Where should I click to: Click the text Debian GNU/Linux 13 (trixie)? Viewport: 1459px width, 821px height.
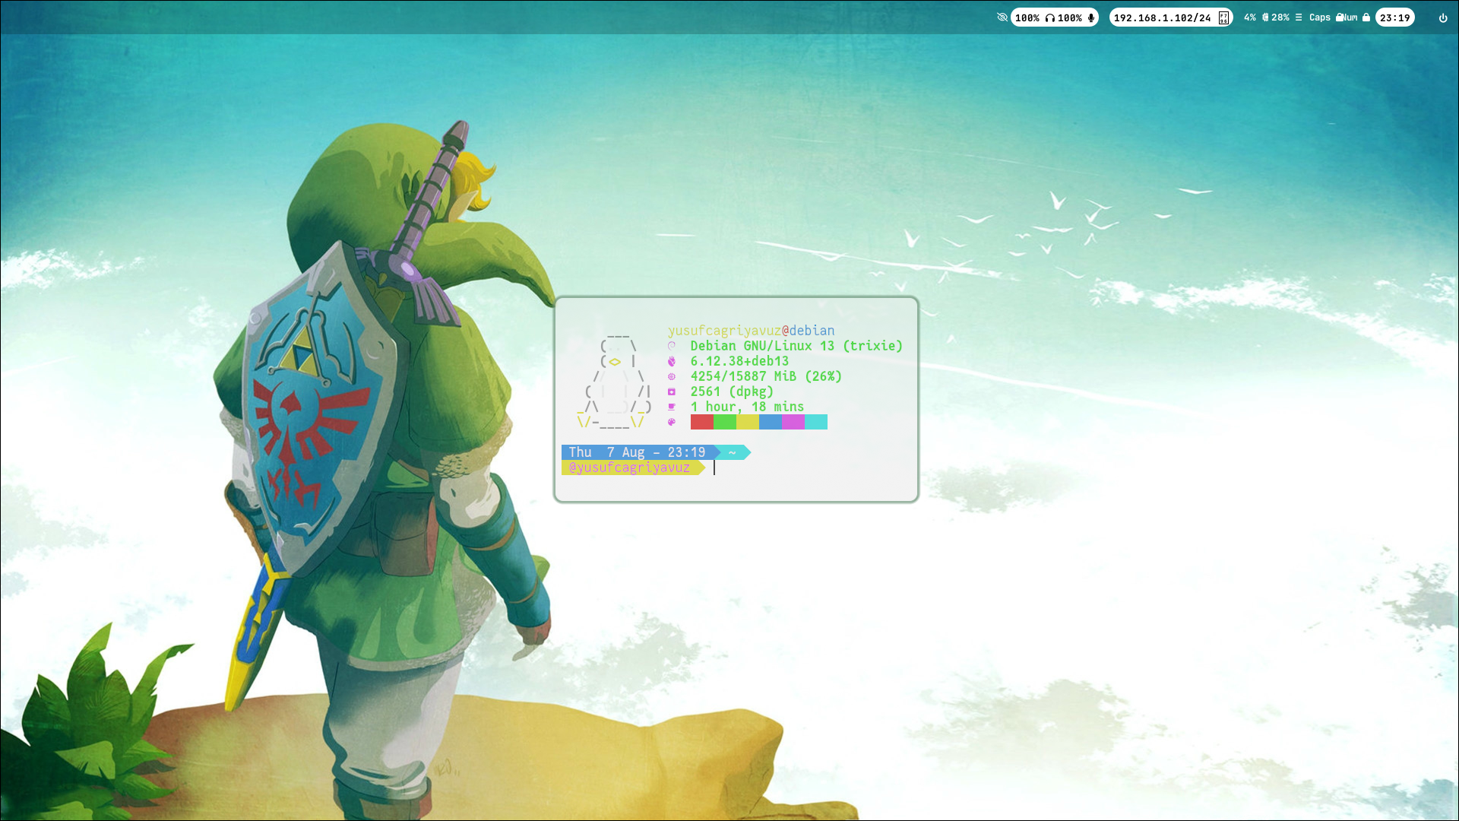pos(796,346)
